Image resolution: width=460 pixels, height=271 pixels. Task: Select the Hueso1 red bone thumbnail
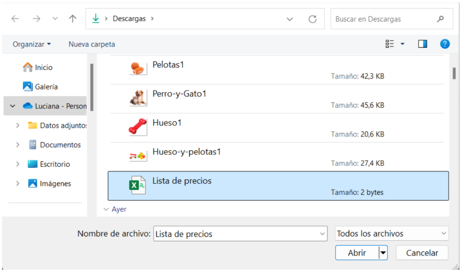click(138, 127)
